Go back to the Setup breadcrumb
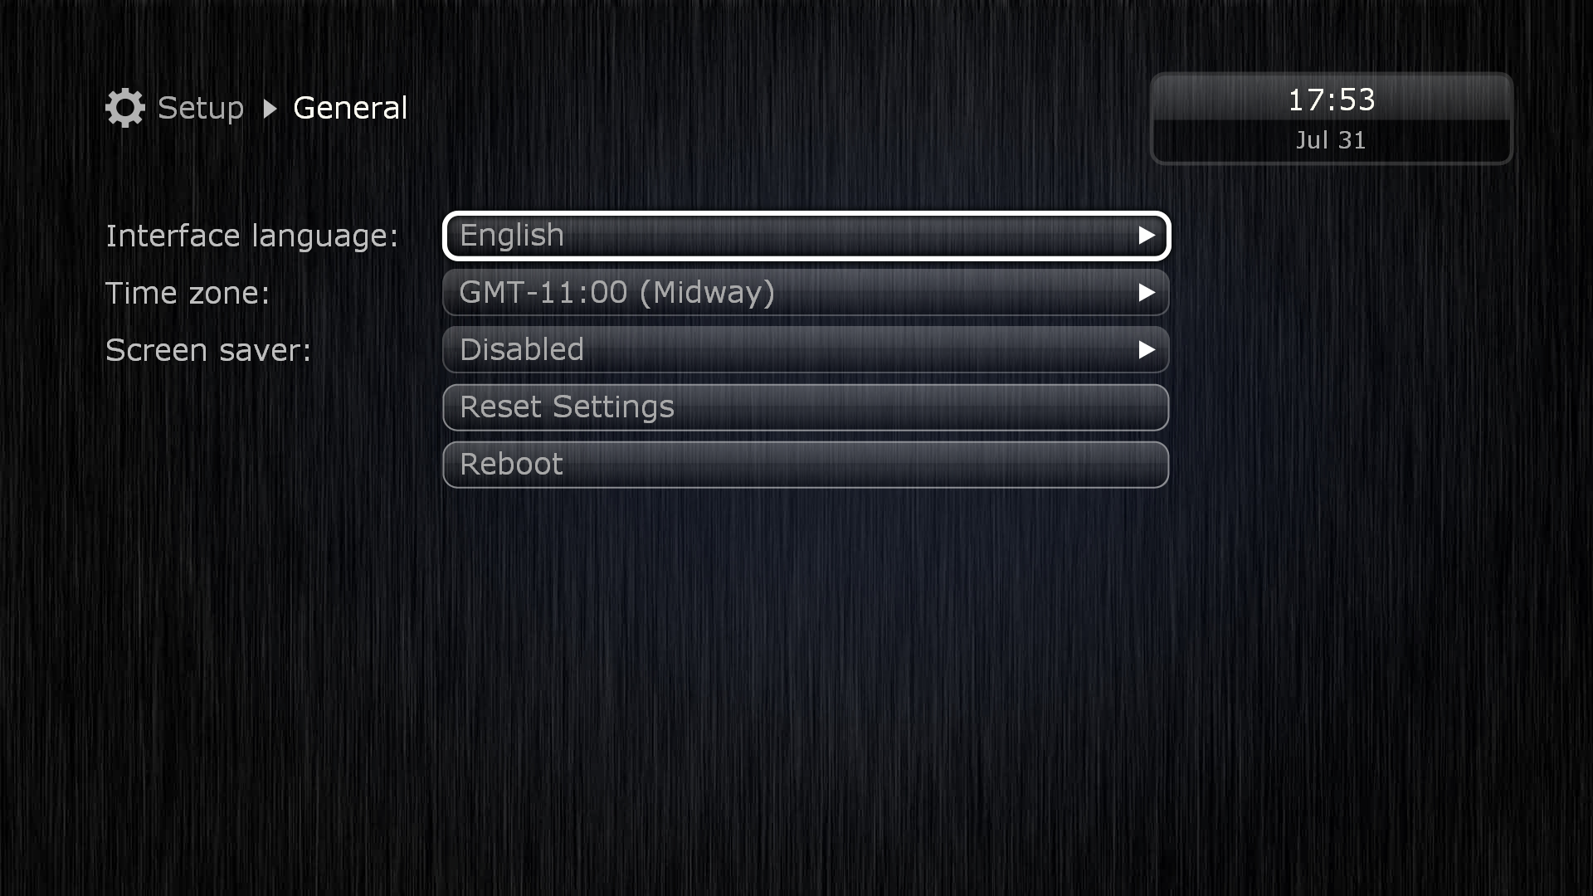This screenshot has width=1593, height=896. tap(201, 108)
